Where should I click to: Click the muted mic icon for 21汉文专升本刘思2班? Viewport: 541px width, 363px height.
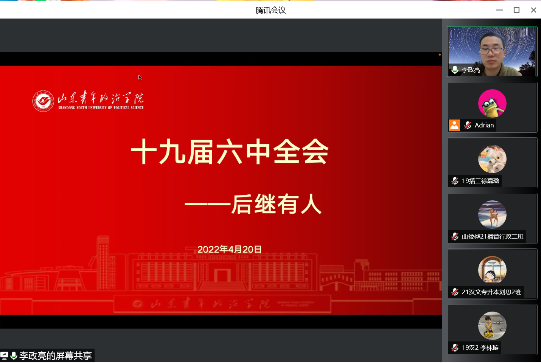[x=455, y=292]
